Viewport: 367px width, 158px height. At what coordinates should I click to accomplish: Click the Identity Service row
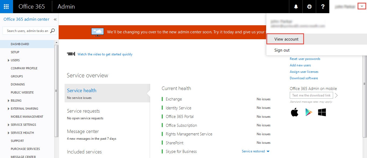point(216,108)
